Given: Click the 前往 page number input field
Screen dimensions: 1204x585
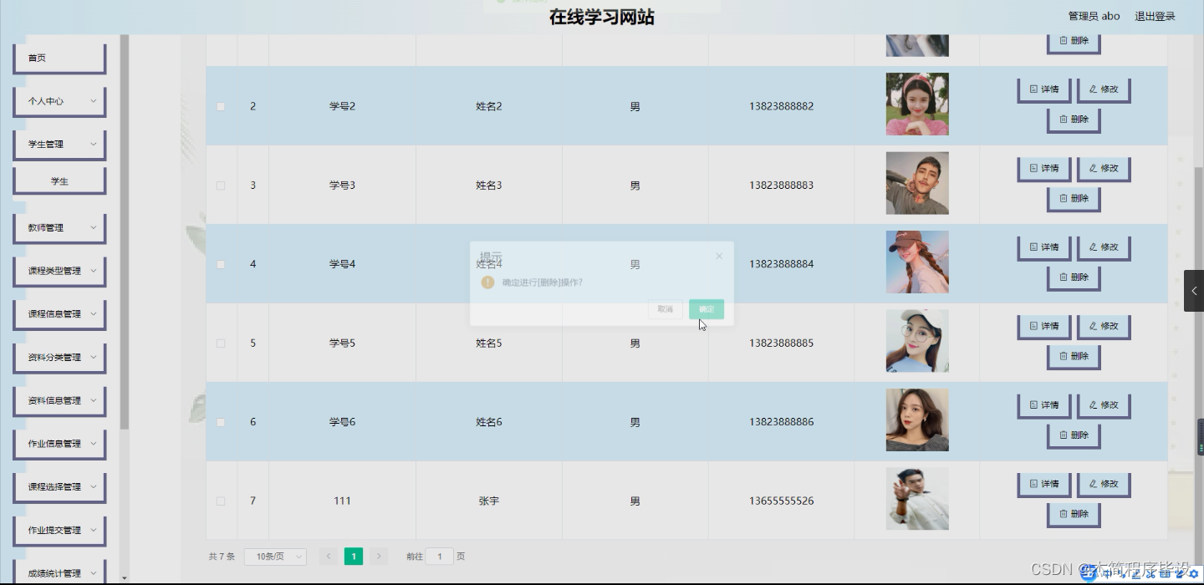Looking at the screenshot, I should point(440,556).
